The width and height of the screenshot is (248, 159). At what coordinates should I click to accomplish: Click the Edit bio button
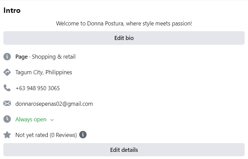point(124,38)
